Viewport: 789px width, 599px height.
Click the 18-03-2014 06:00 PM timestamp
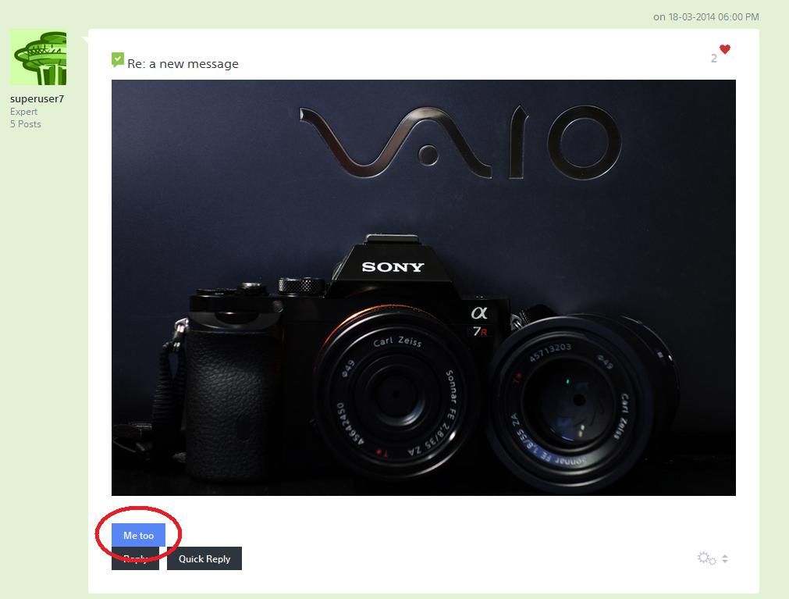[x=706, y=16]
